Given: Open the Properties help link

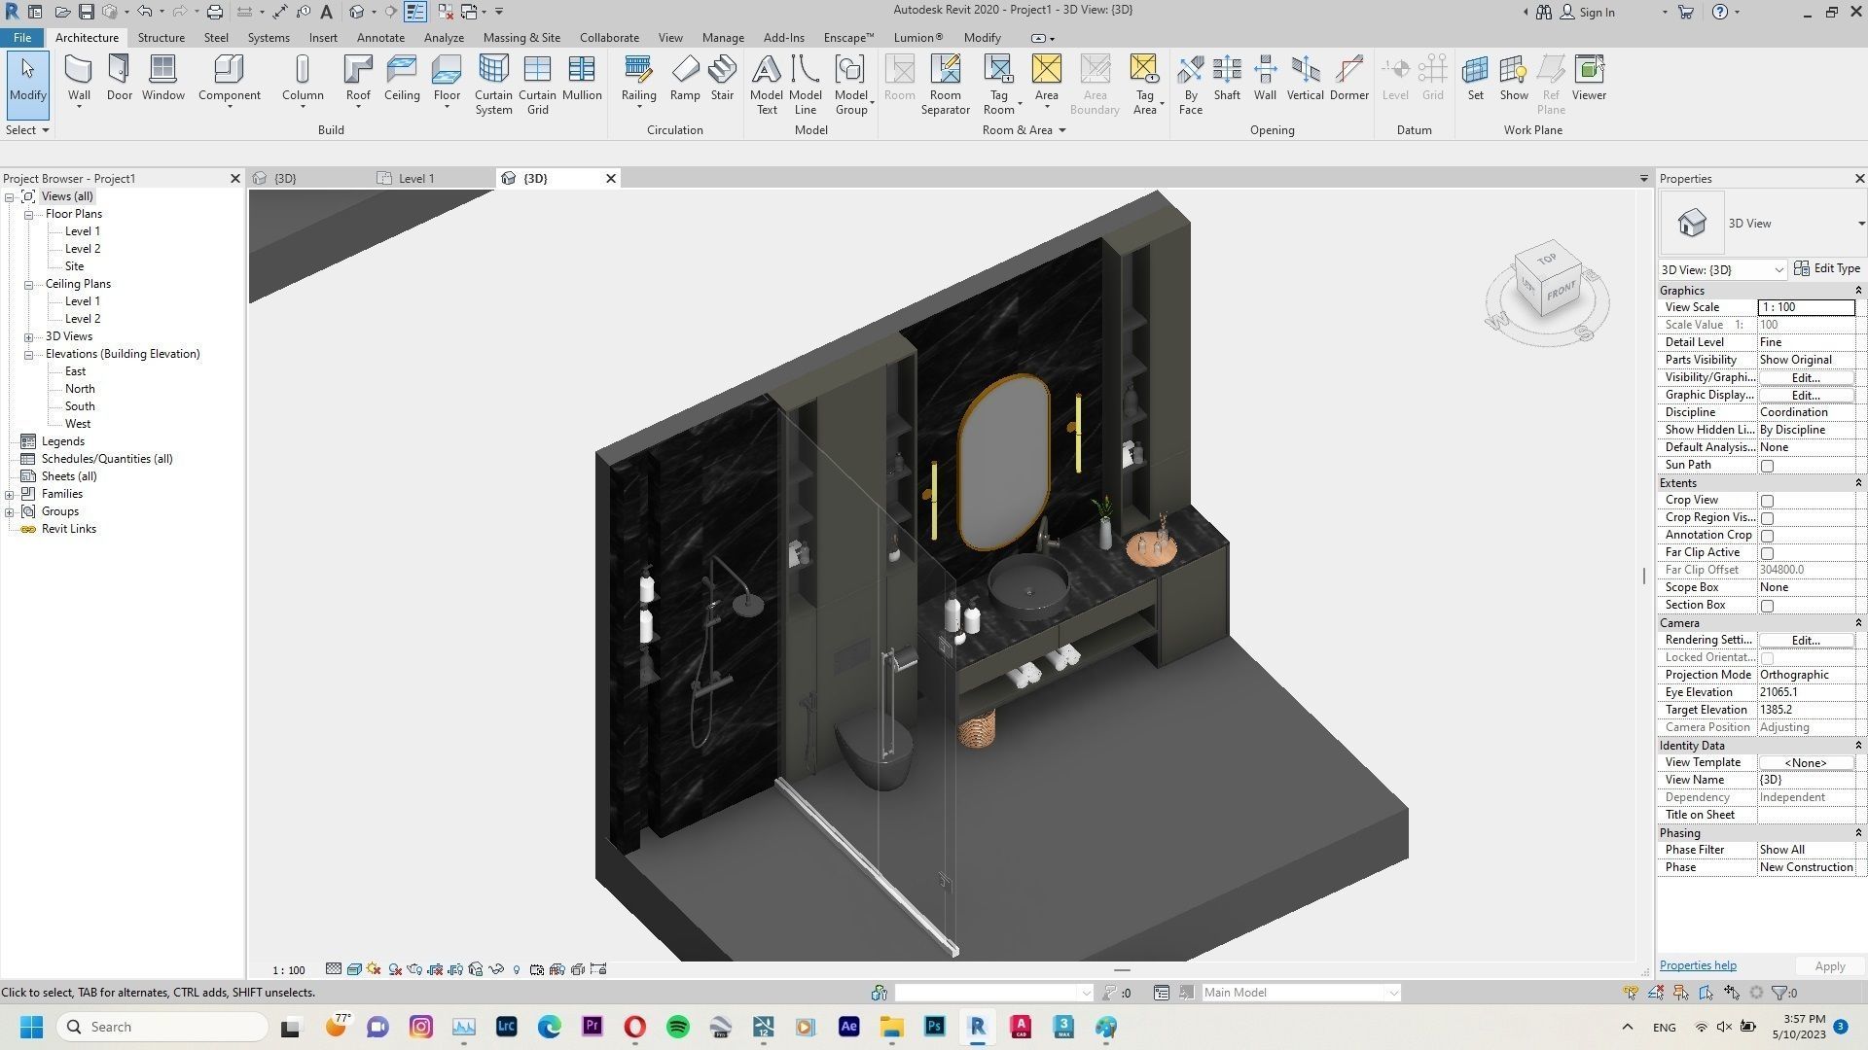Looking at the screenshot, I should (x=1698, y=965).
